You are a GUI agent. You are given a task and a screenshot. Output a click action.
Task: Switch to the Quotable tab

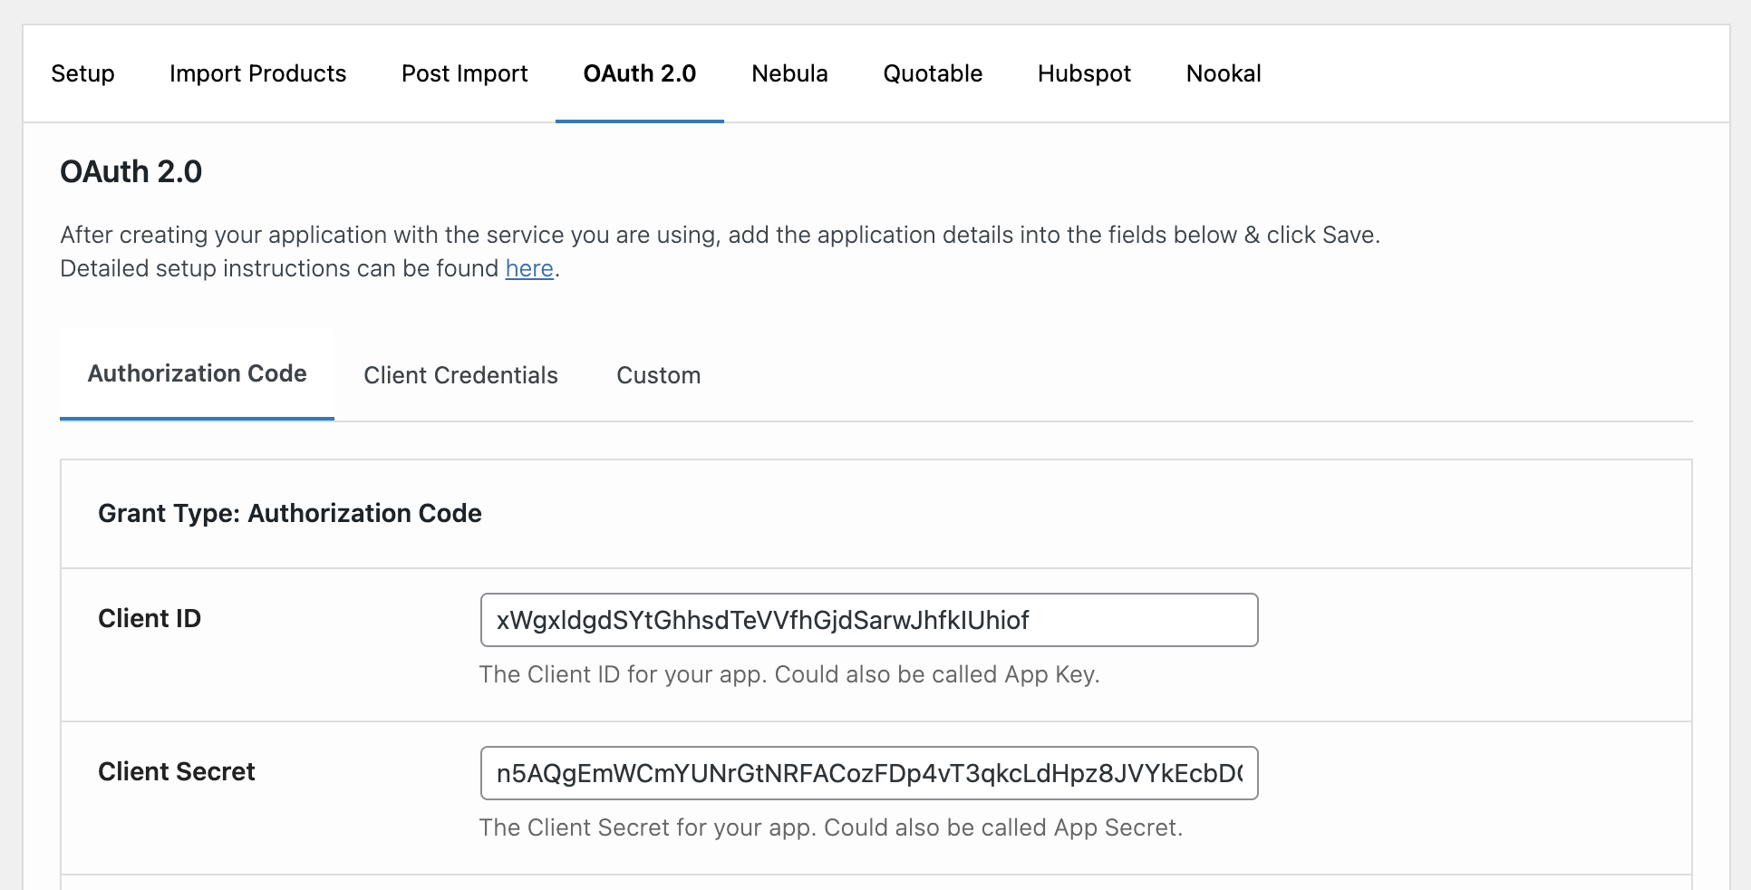[933, 73]
